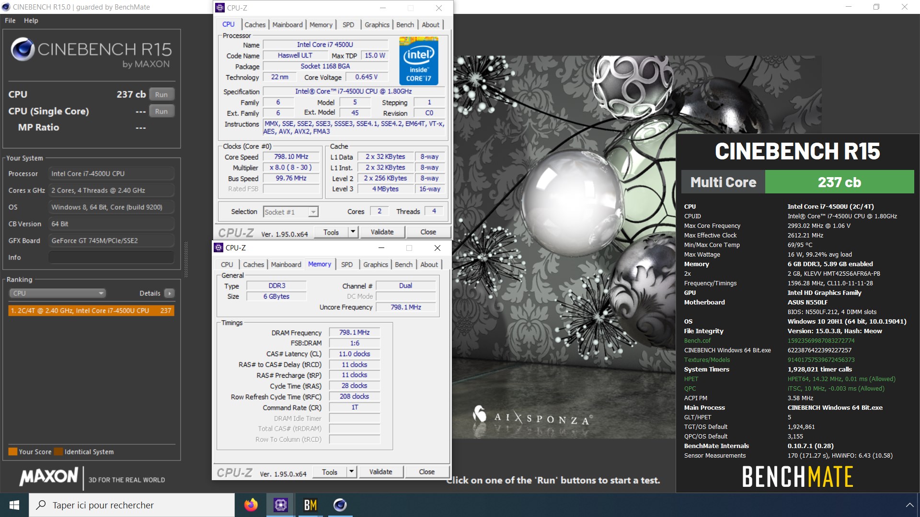Click the QPC timer entry
The width and height of the screenshot is (920, 517).
click(690, 389)
